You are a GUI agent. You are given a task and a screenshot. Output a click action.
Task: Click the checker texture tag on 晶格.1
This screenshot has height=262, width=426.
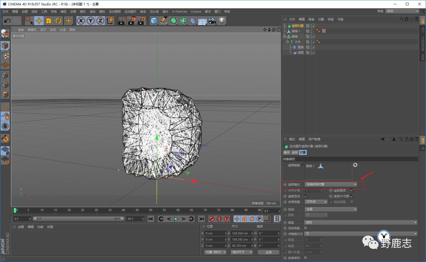(x=324, y=31)
